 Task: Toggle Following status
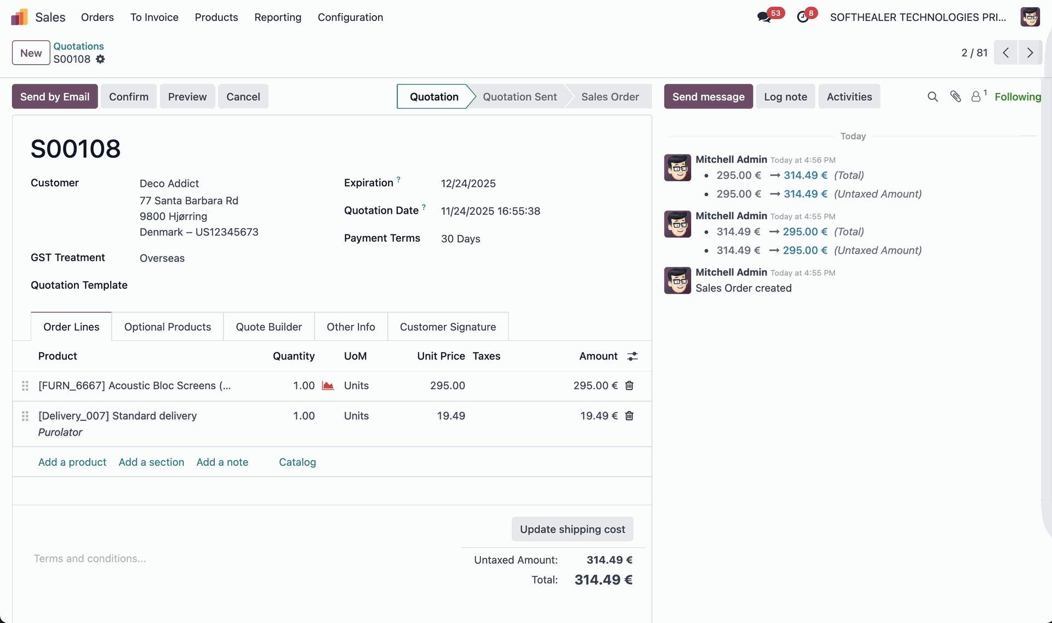(x=1017, y=96)
